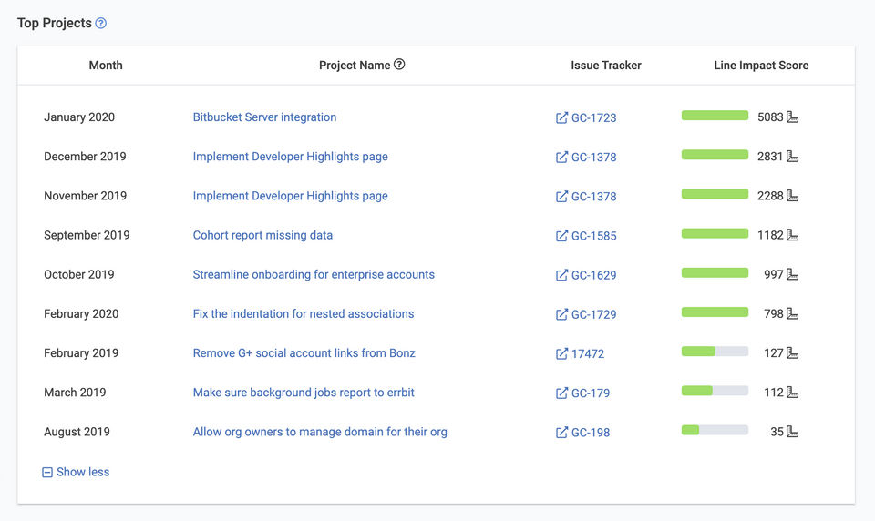This screenshot has width=875, height=521.
Task: Click the line impact icon beside 127
Action: click(x=793, y=353)
